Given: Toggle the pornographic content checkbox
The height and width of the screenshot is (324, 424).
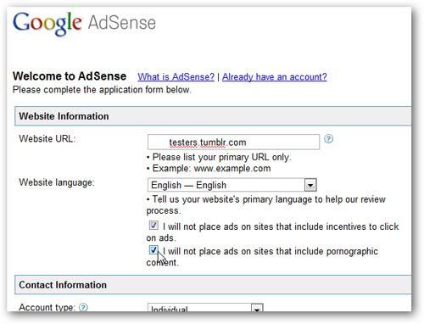Looking at the screenshot, I should pyautogui.click(x=153, y=250).
